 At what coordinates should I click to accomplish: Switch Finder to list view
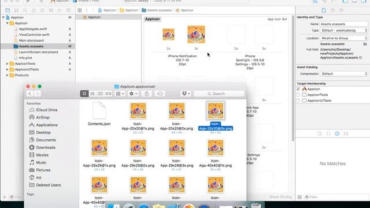point(92,94)
